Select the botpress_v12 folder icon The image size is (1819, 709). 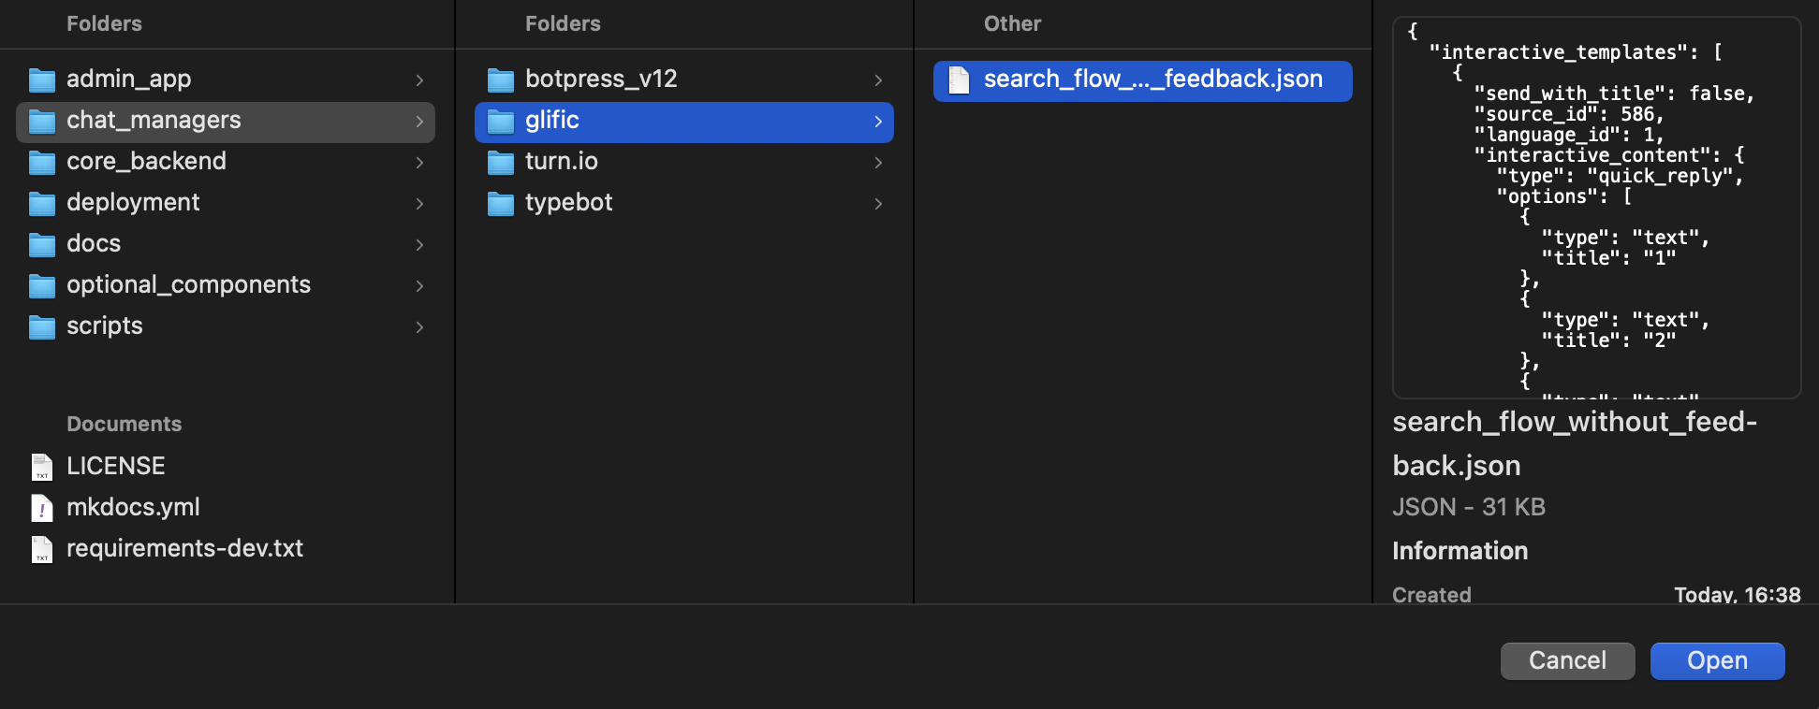click(501, 80)
